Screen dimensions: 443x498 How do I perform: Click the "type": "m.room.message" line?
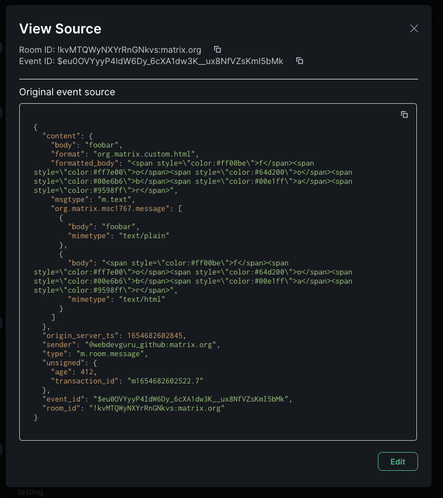pyautogui.click(x=95, y=354)
